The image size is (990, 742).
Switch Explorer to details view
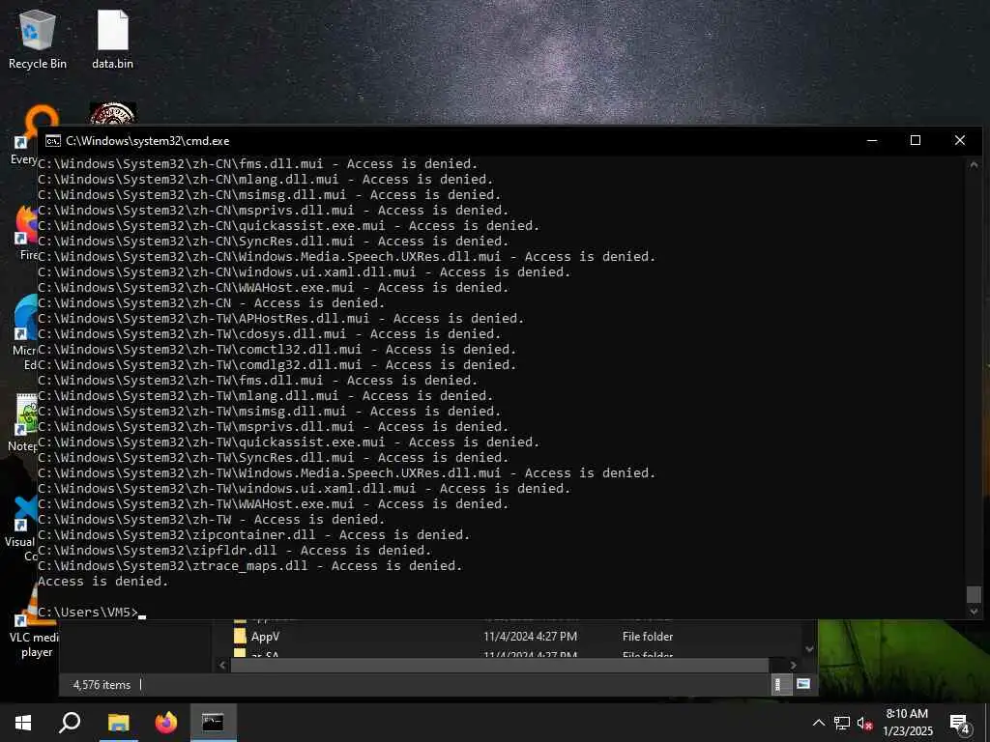(x=781, y=684)
